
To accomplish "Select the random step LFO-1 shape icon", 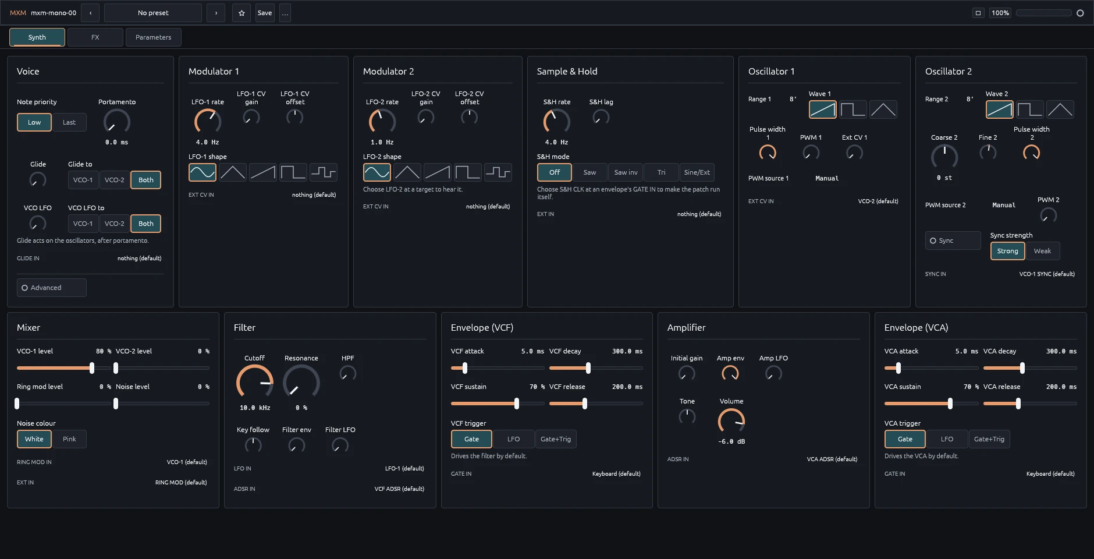I will tap(323, 172).
